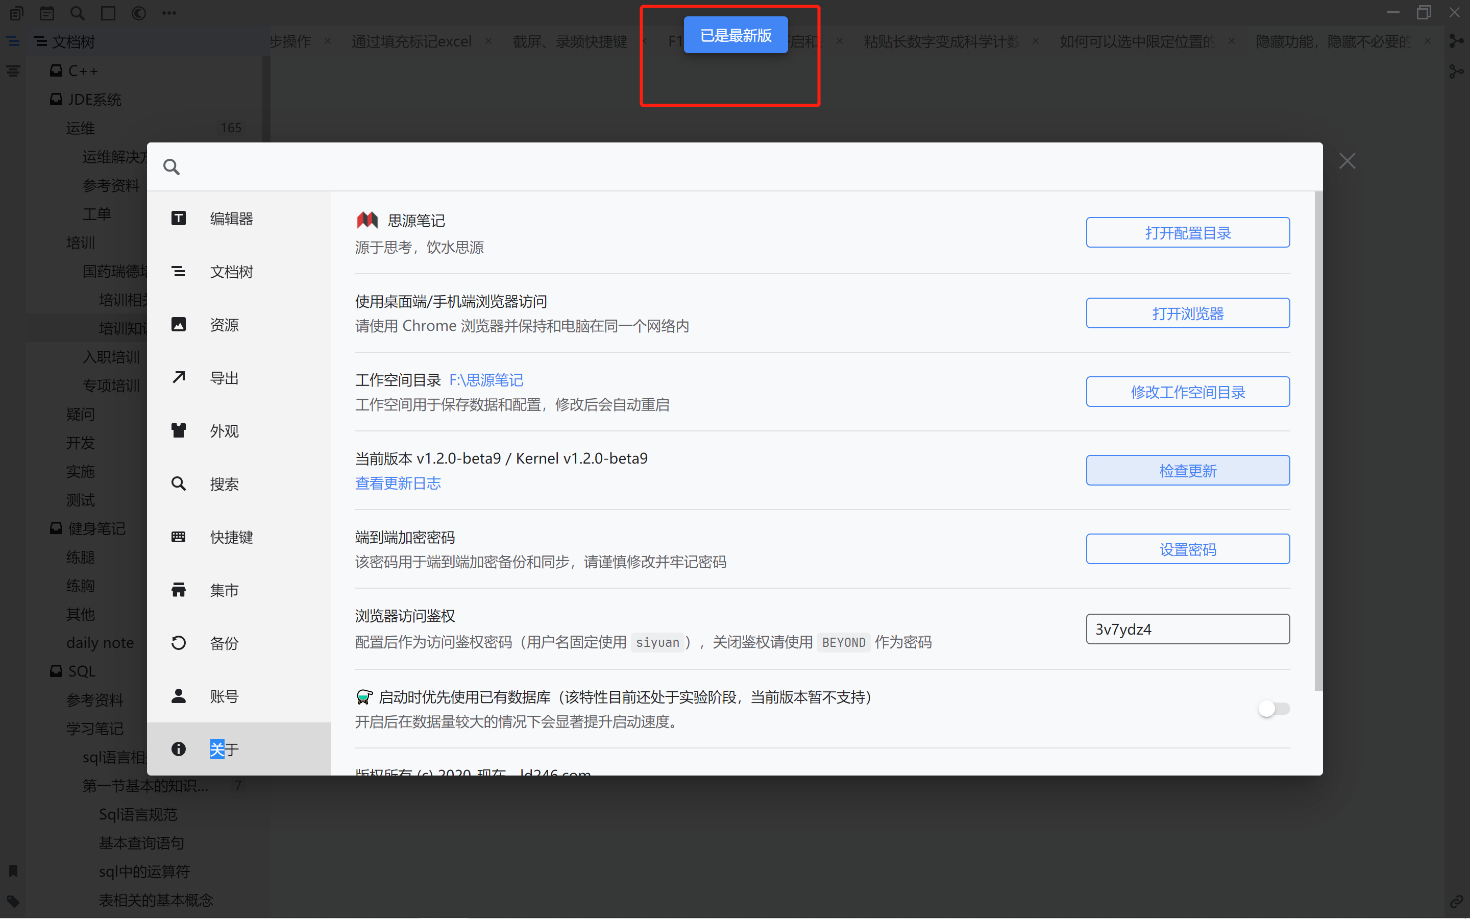Open the daily note calendar icon

[x=47, y=13]
